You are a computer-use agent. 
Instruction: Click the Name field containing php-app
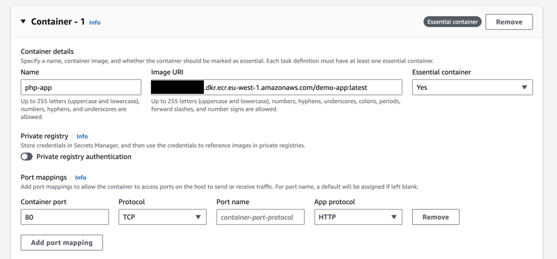coord(81,88)
